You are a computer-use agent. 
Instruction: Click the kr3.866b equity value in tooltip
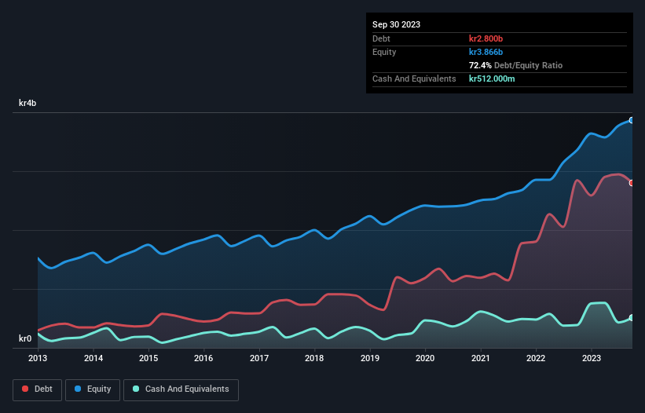(x=486, y=52)
